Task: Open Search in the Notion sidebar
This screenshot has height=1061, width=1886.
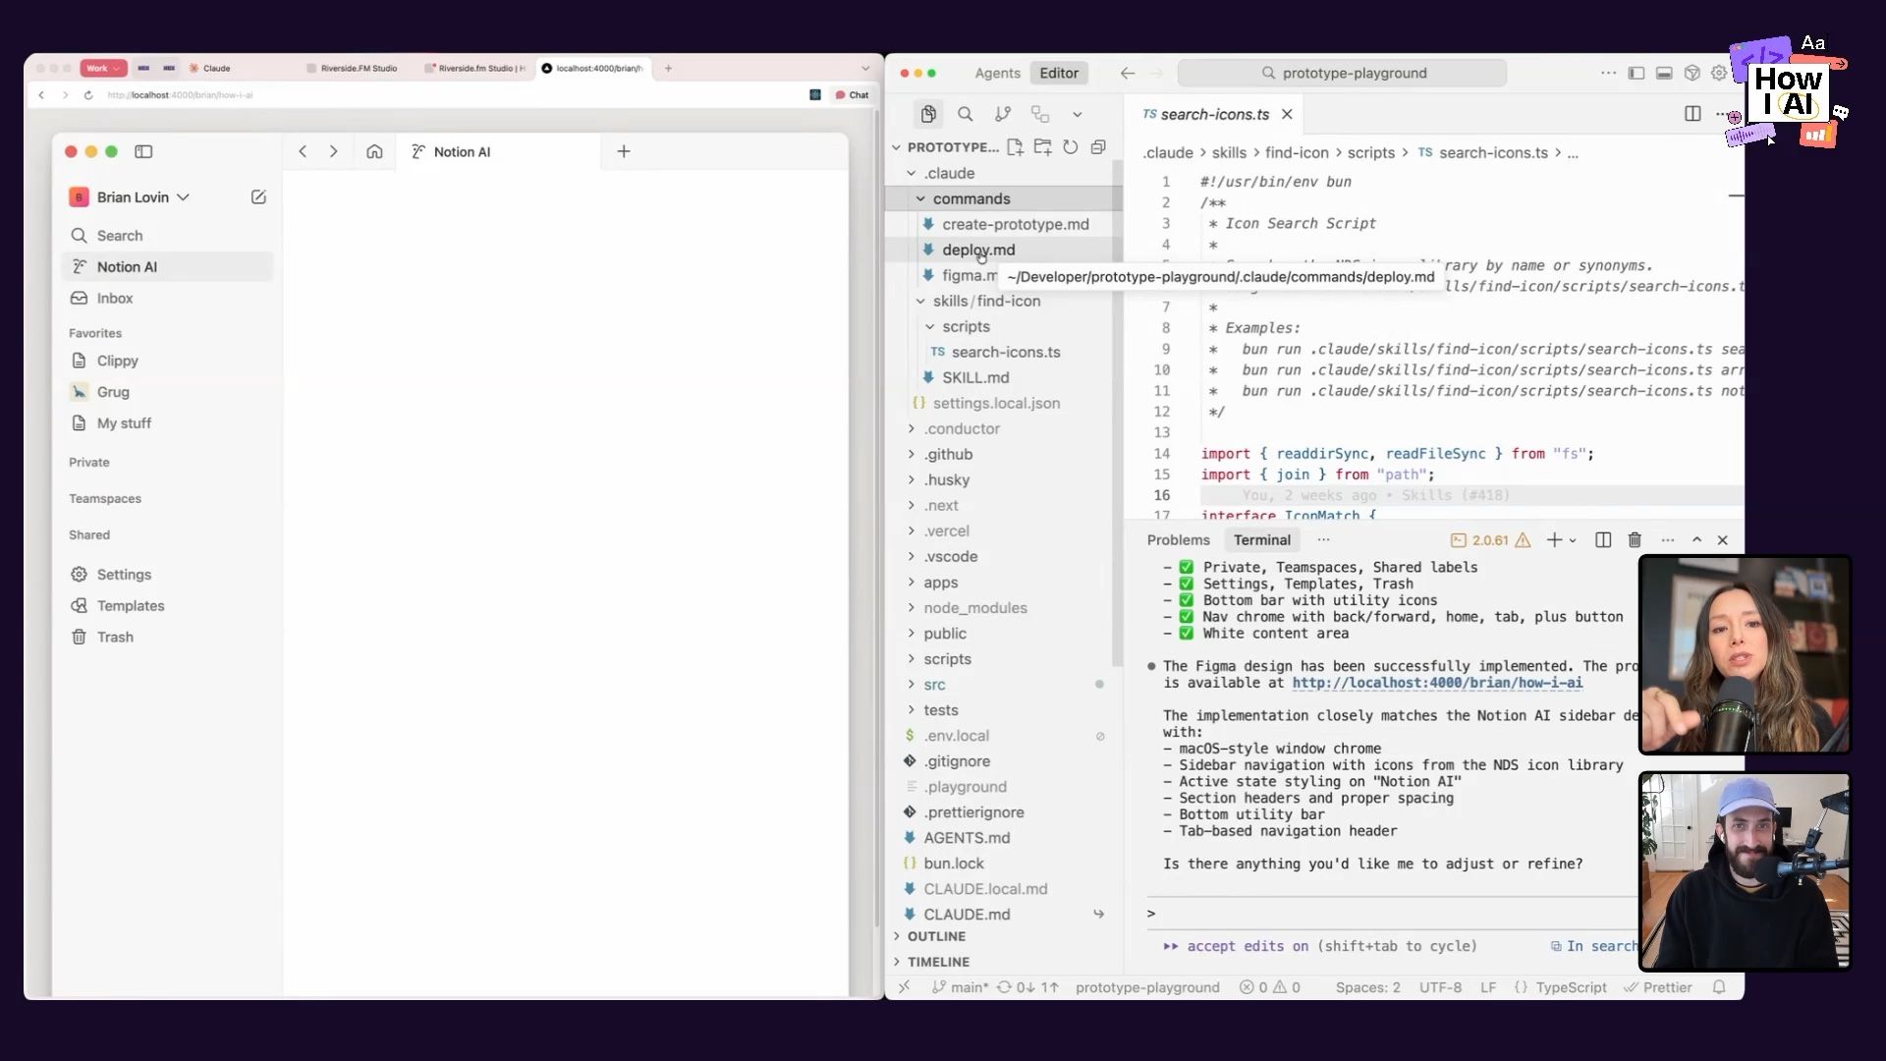Action: (x=167, y=236)
